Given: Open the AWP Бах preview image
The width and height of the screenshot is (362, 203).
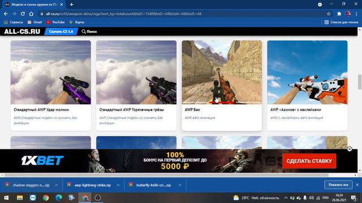Looking at the screenshot, I should coord(222,72).
